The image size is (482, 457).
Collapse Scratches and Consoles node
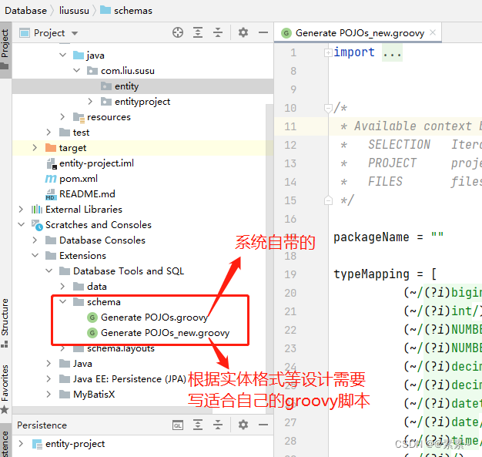click(x=21, y=225)
